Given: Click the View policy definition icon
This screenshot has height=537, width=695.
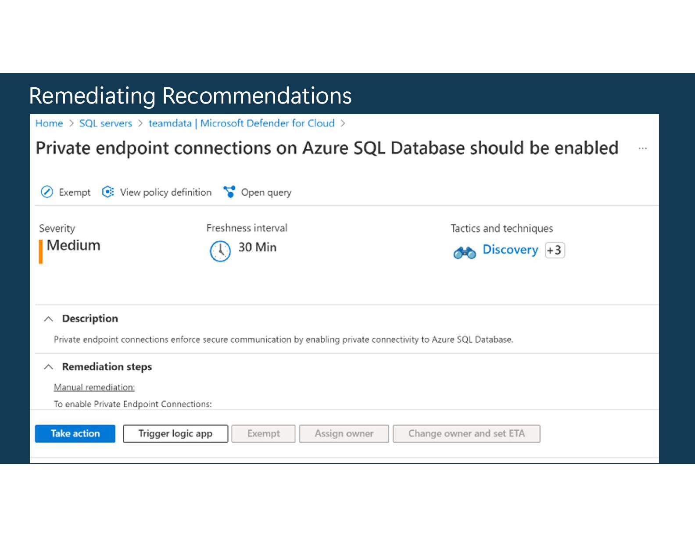Looking at the screenshot, I should pos(108,192).
